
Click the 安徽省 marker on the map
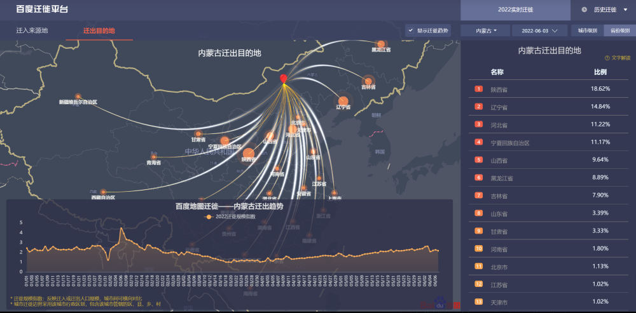304,188
